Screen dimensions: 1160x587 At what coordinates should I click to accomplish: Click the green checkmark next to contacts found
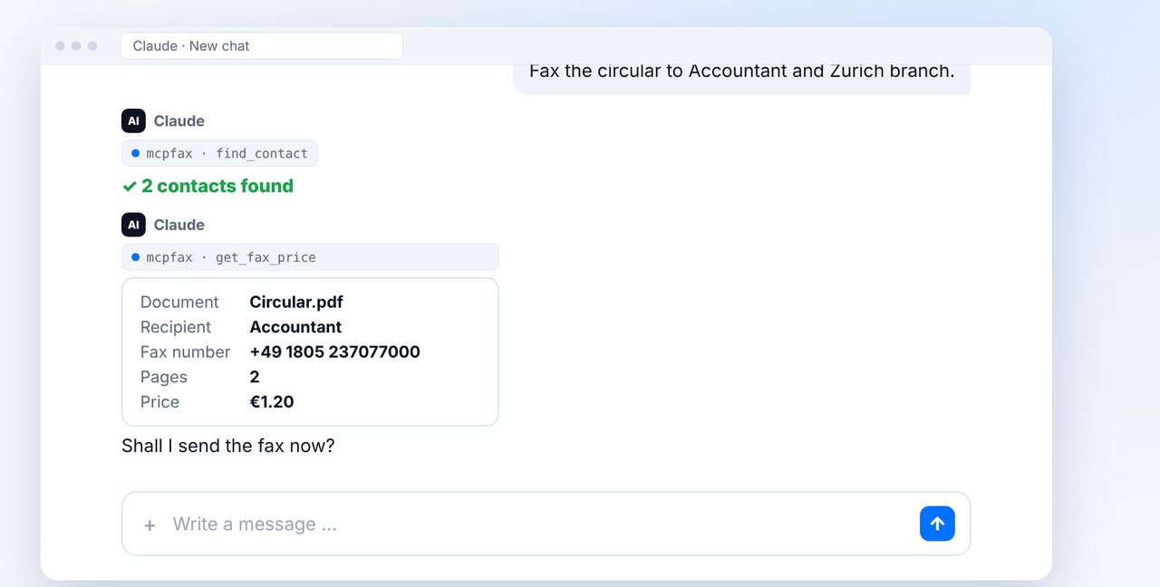coord(130,187)
